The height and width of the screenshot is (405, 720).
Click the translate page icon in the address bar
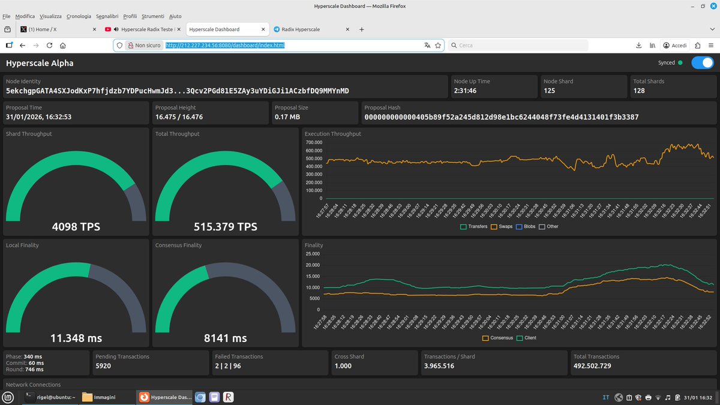427,45
